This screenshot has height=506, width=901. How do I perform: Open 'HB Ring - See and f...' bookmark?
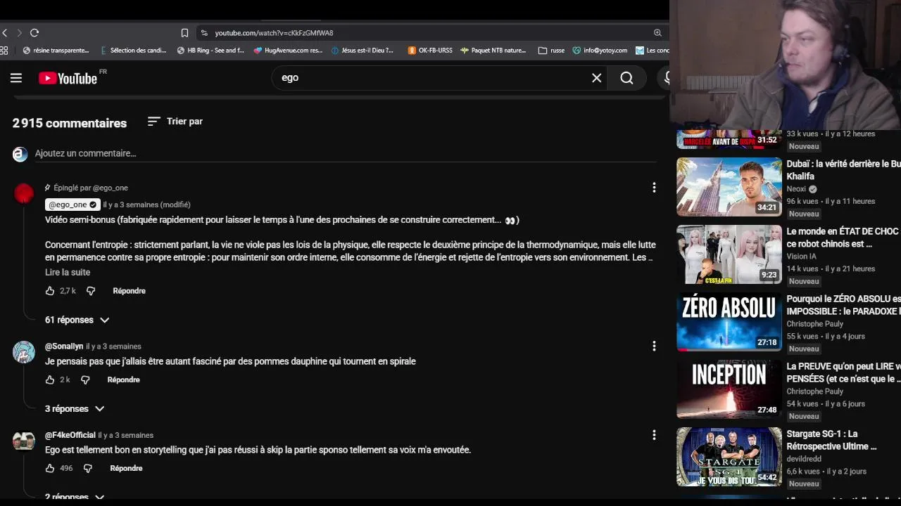(x=210, y=51)
